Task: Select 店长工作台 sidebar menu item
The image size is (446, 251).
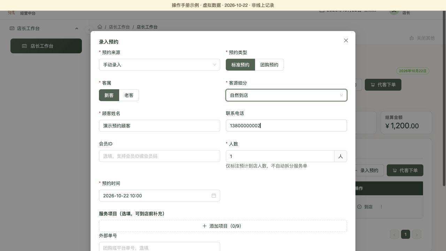Action: [46, 46]
